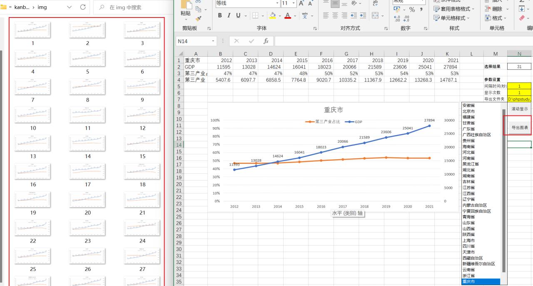
Task: Open the alignment group dialog launcher
Action: 386,28
